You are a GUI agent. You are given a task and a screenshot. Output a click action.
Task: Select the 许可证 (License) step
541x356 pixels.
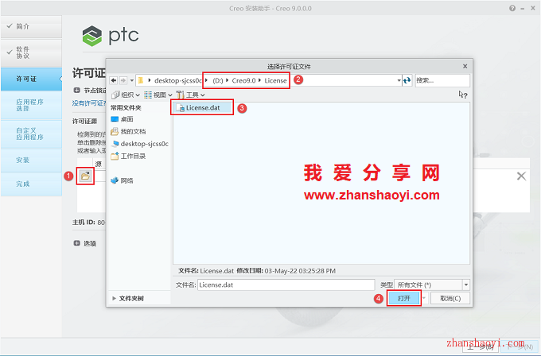coord(31,79)
